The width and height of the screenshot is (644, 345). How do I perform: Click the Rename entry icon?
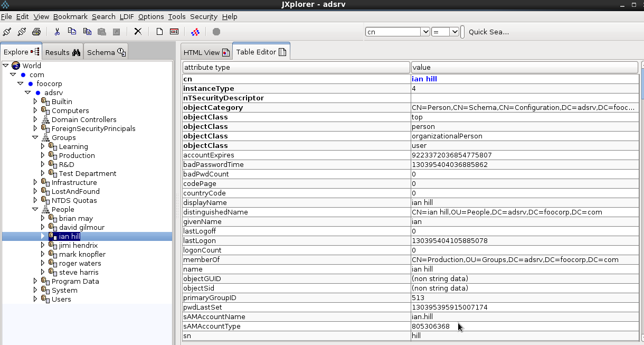click(174, 32)
